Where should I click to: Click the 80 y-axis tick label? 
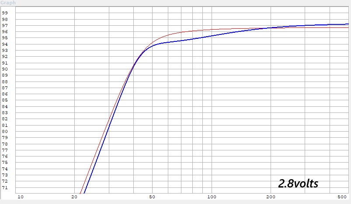[5, 131]
